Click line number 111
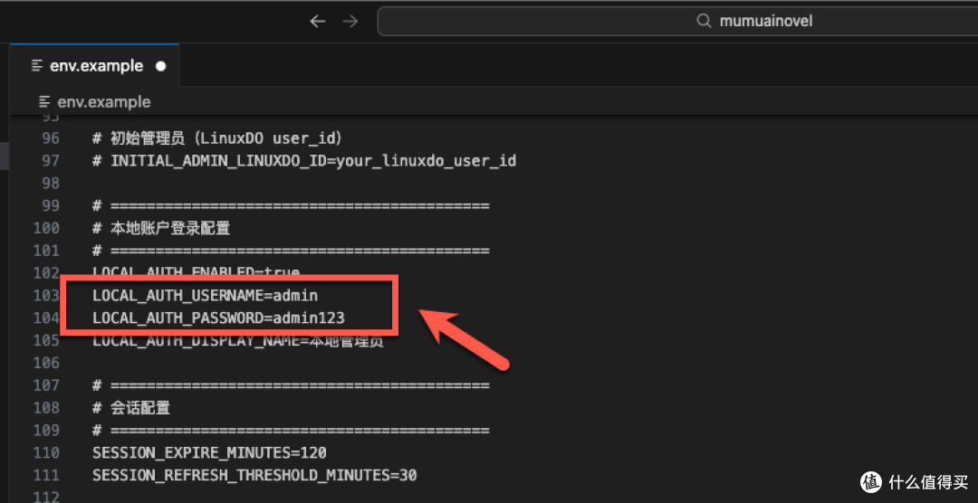 click(x=47, y=475)
